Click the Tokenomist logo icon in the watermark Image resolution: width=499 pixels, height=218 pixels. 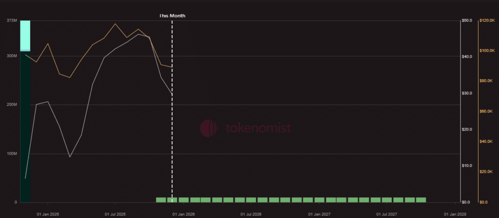(x=209, y=128)
